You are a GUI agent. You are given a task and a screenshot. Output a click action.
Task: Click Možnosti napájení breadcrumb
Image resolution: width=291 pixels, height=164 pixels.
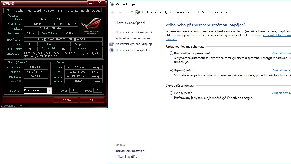[x=214, y=12]
